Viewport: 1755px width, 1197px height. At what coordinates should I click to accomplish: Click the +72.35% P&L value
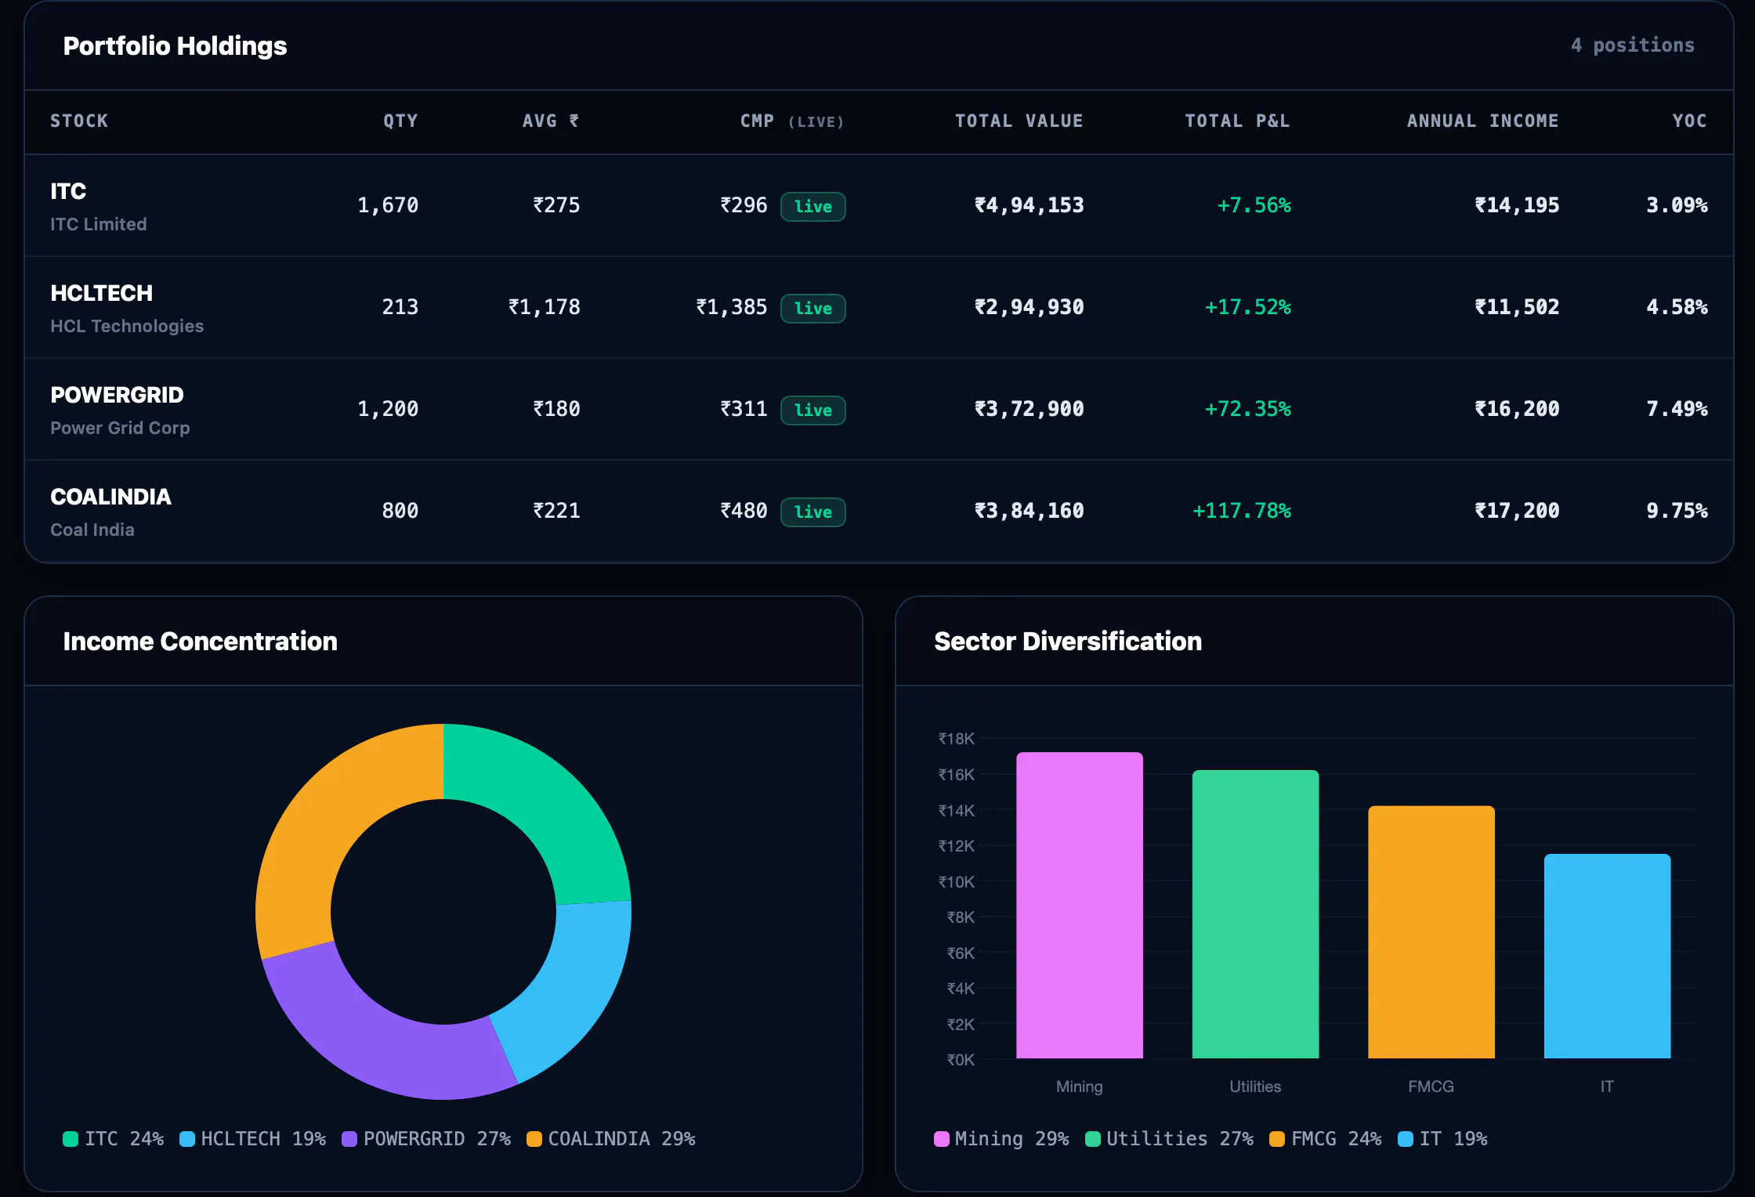click(1247, 409)
